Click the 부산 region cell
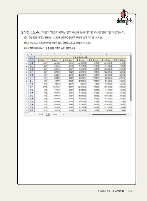 31,66
